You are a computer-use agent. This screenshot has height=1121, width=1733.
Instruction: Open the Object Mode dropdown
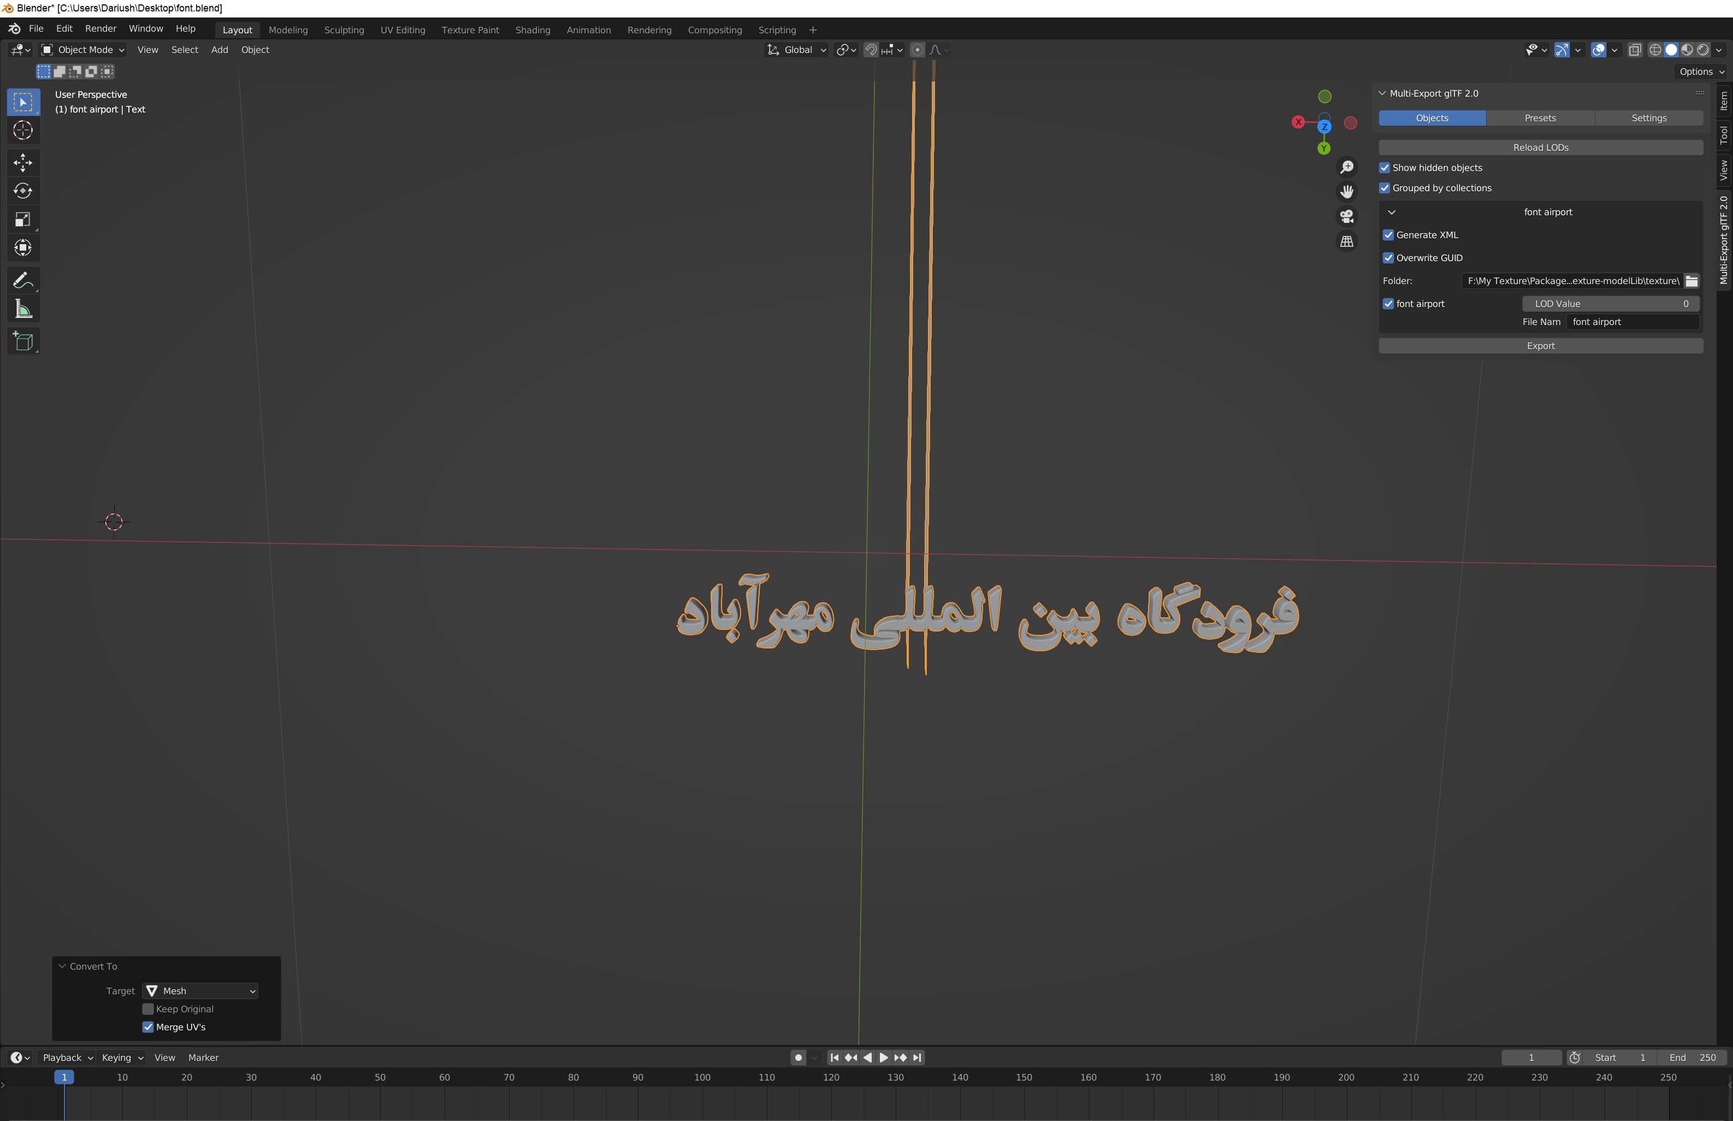tap(83, 50)
